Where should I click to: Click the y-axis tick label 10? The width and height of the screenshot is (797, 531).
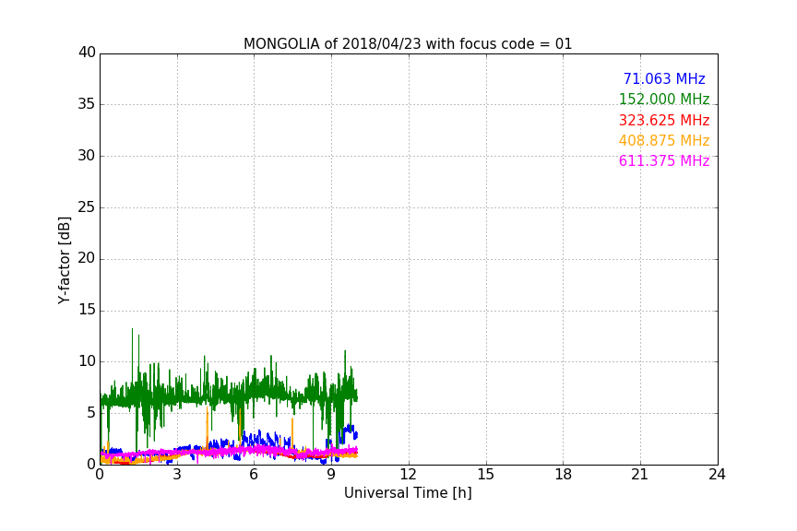[x=87, y=361]
